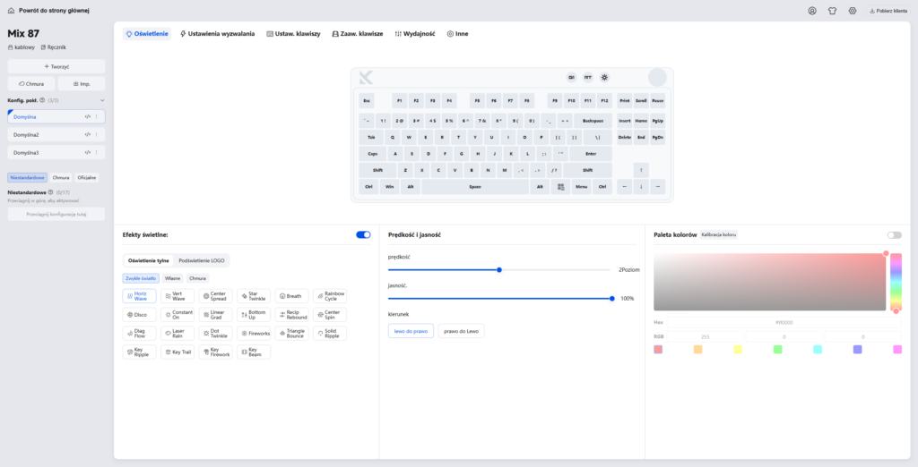Select the Breath effect
The height and width of the screenshot is (467, 918).
(x=291, y=296)
